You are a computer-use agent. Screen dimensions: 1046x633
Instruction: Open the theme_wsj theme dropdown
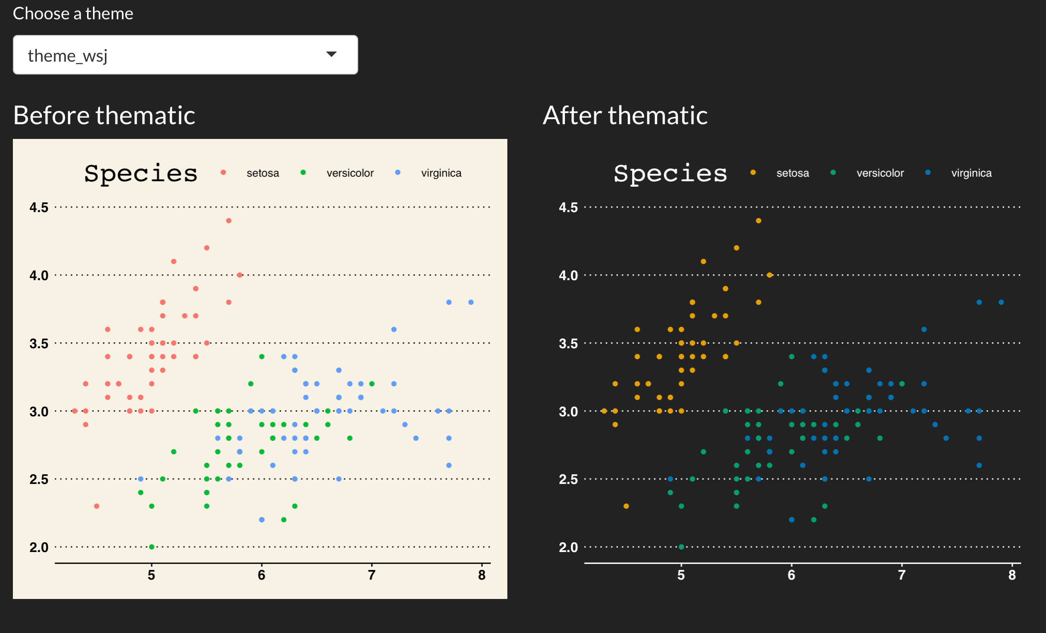coord(185,55)
